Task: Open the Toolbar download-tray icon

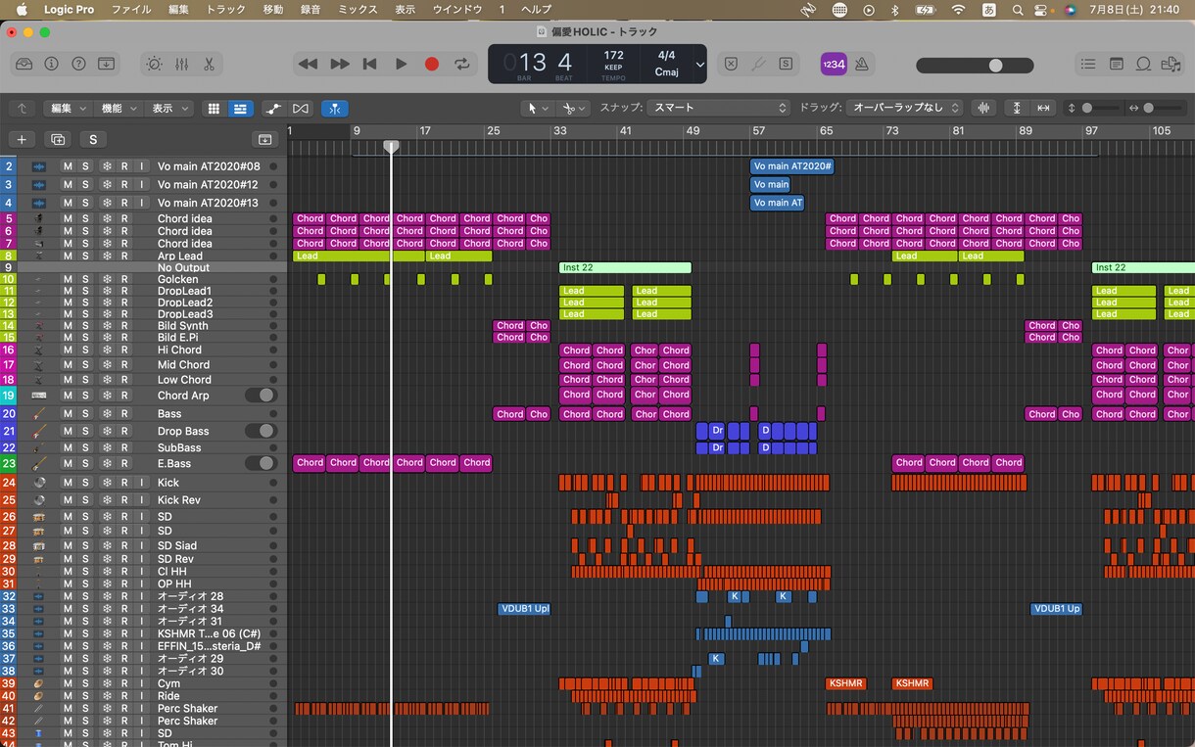Action: (x=107, y=64)
